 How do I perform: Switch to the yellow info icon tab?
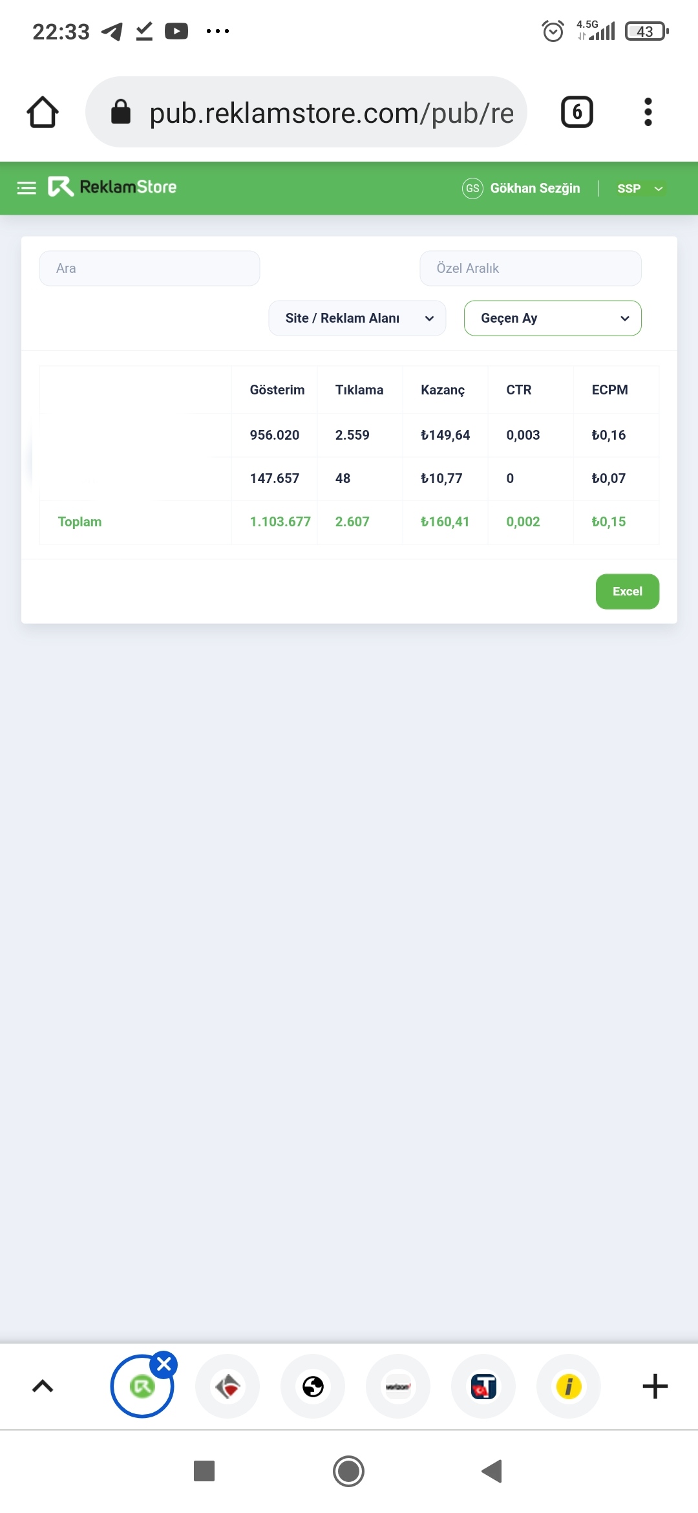(569, 1386)
